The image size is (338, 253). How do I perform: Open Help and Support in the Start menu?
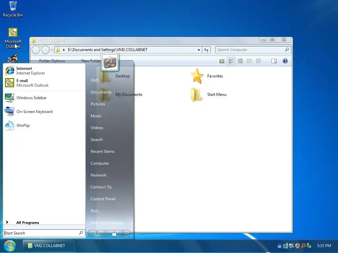(x=107, y=223)
